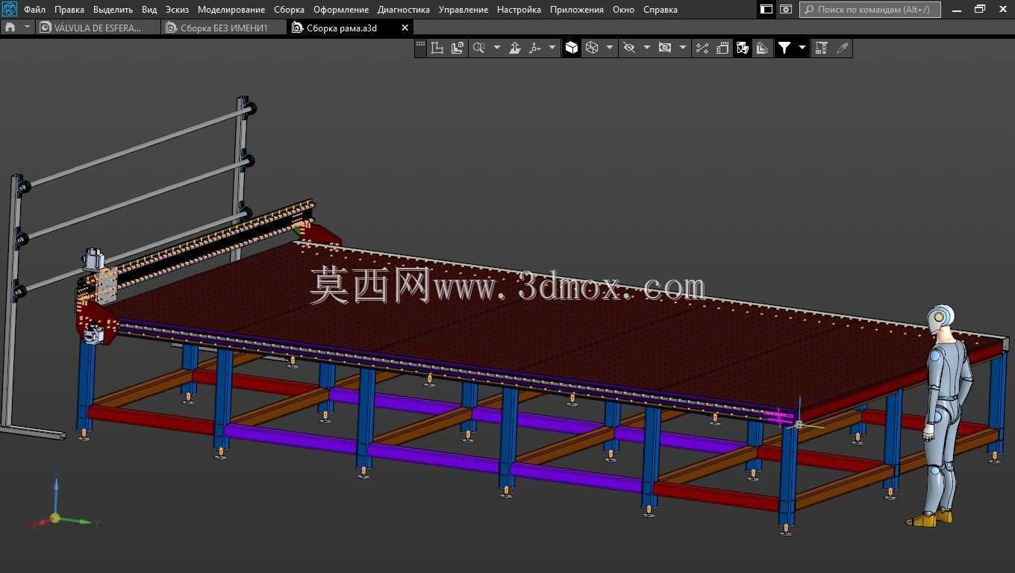This screenshot has width=1015, height=573.
Task: Open the Оформление menu
Action: click(x=341, y=10)
